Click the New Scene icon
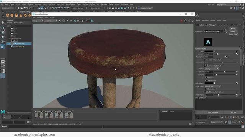Screen dimensions: 245x137 19,8
